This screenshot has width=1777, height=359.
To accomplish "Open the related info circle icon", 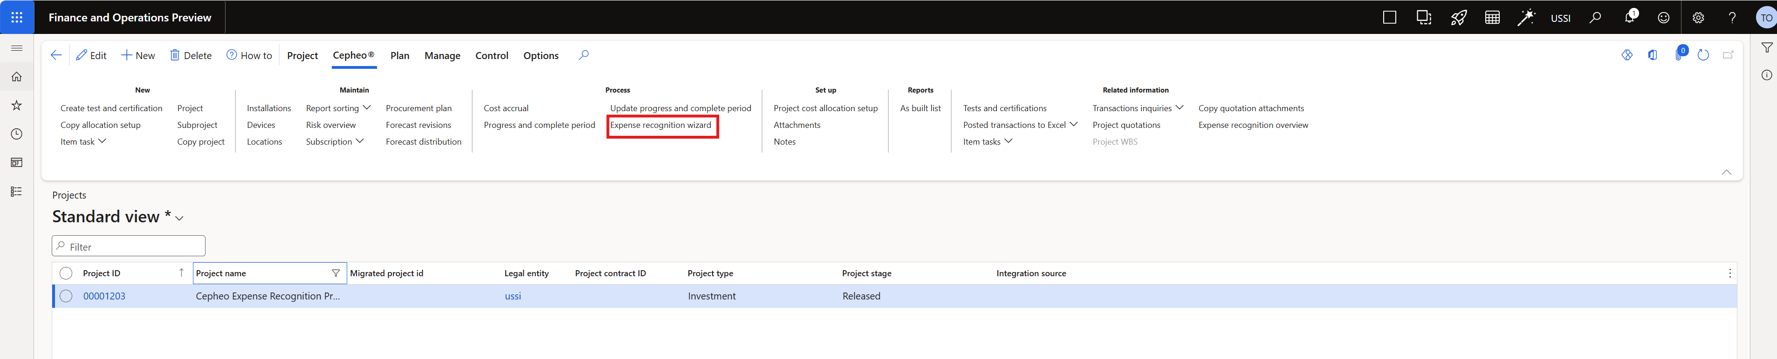I will [1767, 75].
